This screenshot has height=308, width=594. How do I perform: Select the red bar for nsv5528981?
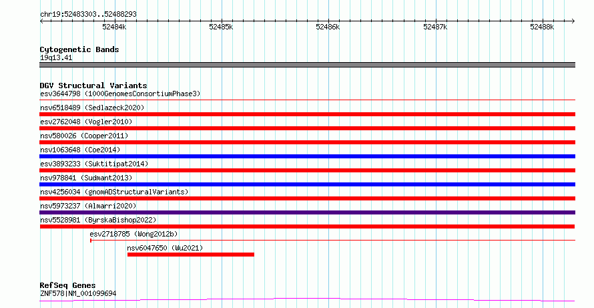click(307, 226)
